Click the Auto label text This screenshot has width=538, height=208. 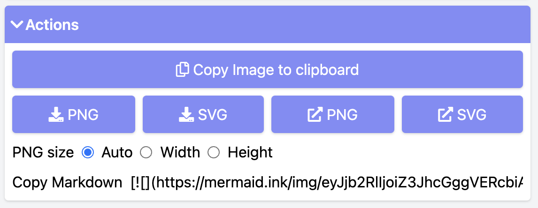117,152
